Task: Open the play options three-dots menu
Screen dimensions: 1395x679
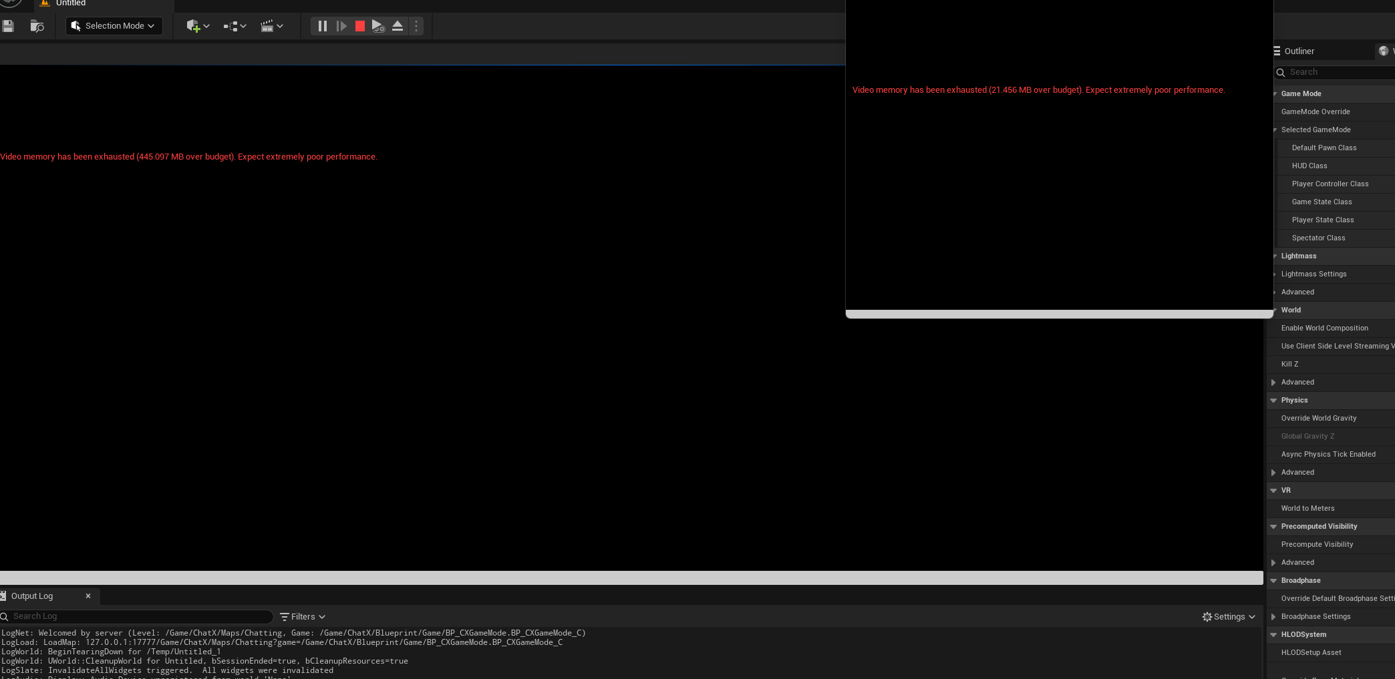Action: [x=416, y=26]
